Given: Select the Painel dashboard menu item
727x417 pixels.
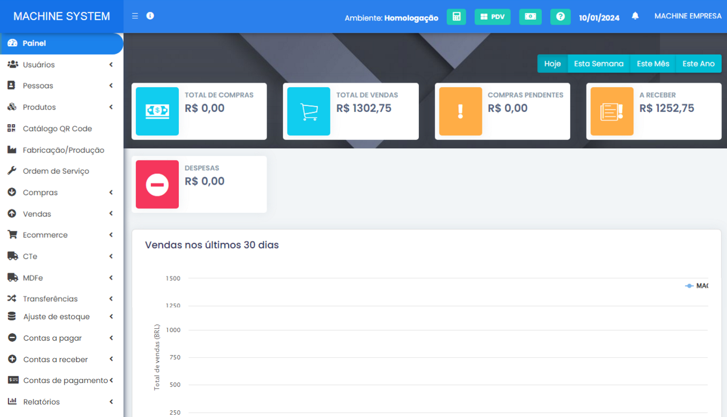Looking at the screenshot, I should [x=62, y=43].
